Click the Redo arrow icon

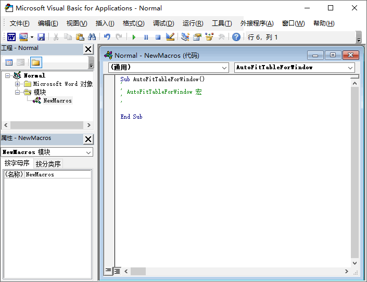tap(119, 37)
